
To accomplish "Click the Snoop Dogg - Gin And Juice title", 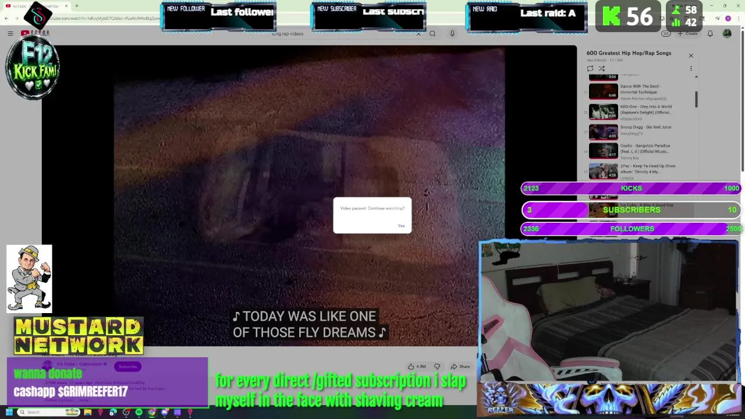I will [x=645, y=127].
